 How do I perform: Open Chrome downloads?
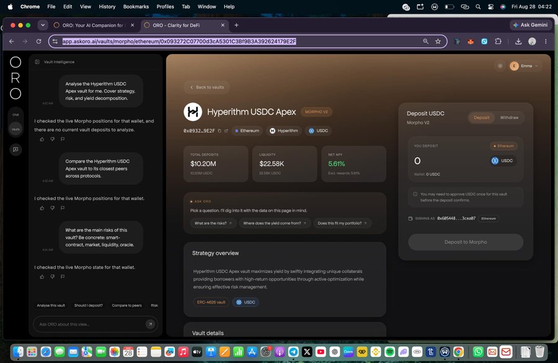pos(518,42)
